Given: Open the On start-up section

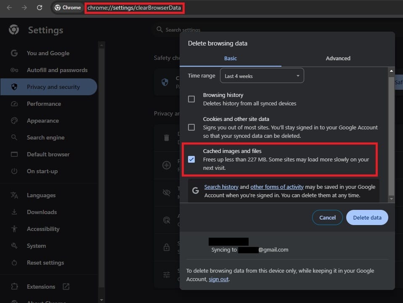Looking at the screenshot, I should coord(49,171).
